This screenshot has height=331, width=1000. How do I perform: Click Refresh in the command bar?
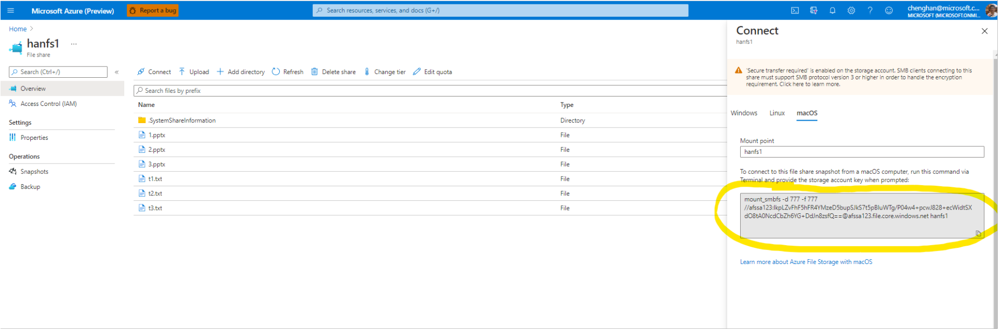tap(287, 72)
